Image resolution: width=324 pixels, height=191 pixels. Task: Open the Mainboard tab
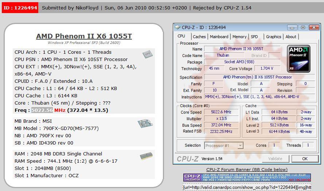[219, 37]
